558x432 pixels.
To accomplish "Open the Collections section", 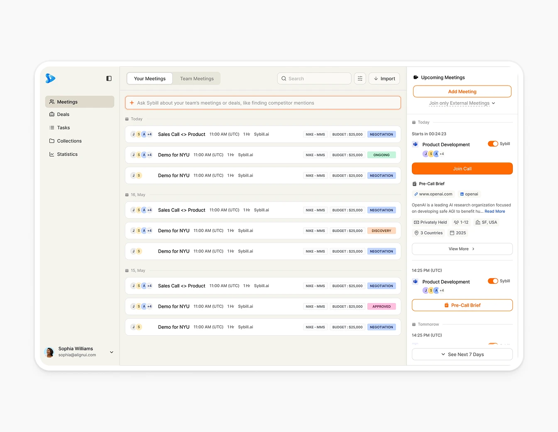I will point(69,141).
